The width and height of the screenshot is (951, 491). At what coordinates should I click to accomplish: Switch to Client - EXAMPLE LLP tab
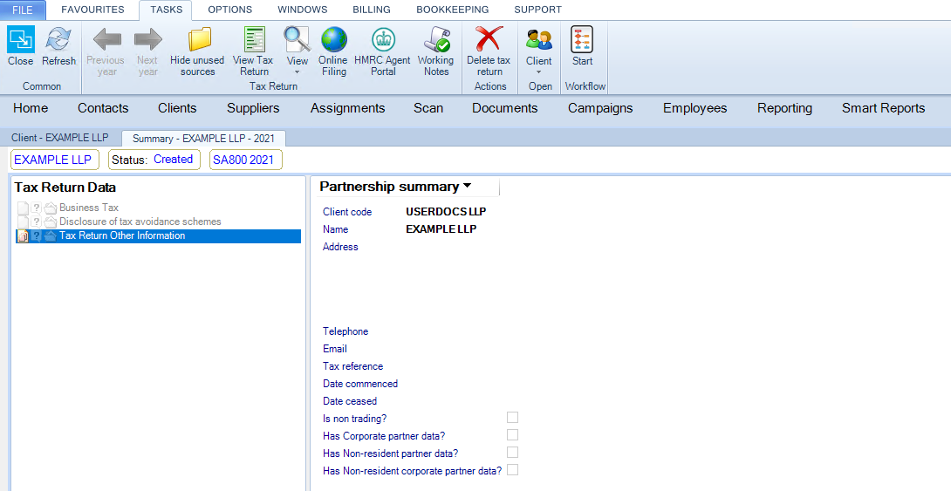[60, 138]
